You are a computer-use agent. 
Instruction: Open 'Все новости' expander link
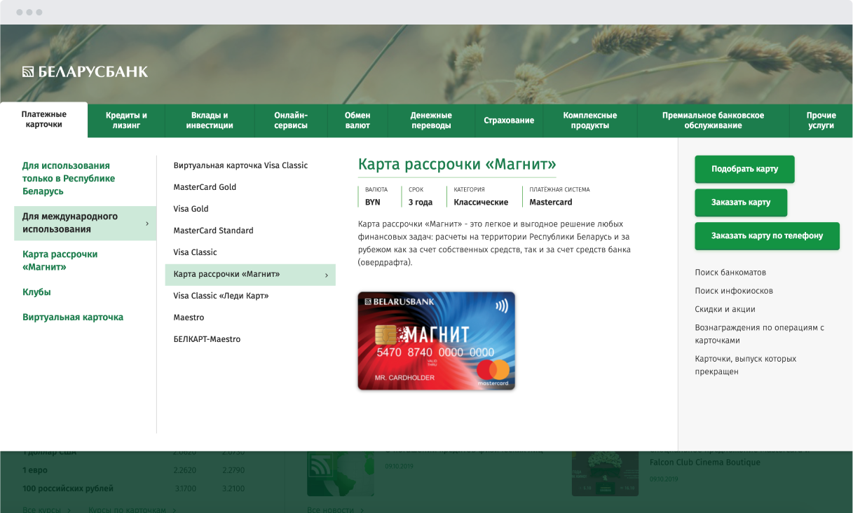(329, 509)
